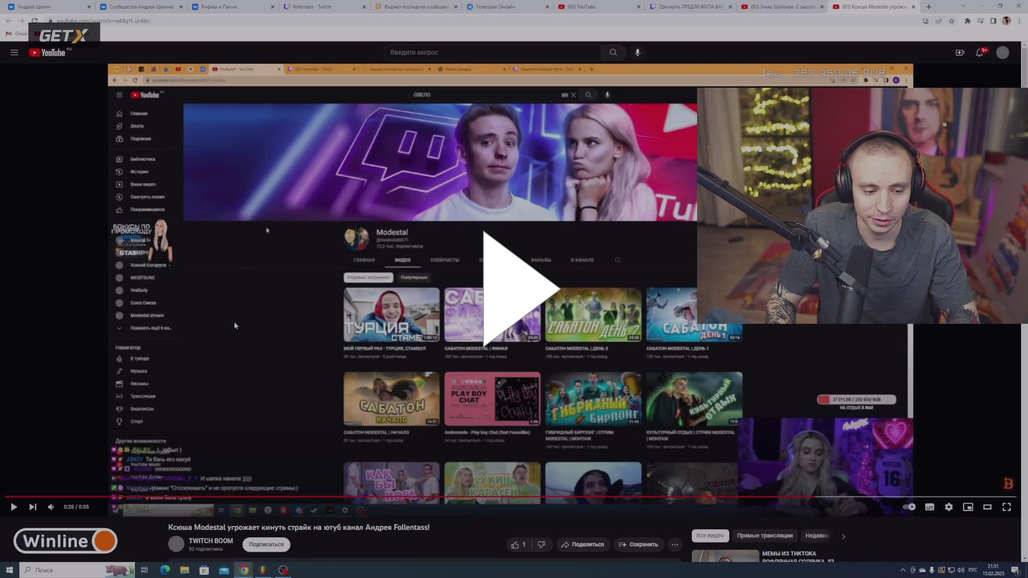Open Microsoft Edge from taskbar

point(165,570)
